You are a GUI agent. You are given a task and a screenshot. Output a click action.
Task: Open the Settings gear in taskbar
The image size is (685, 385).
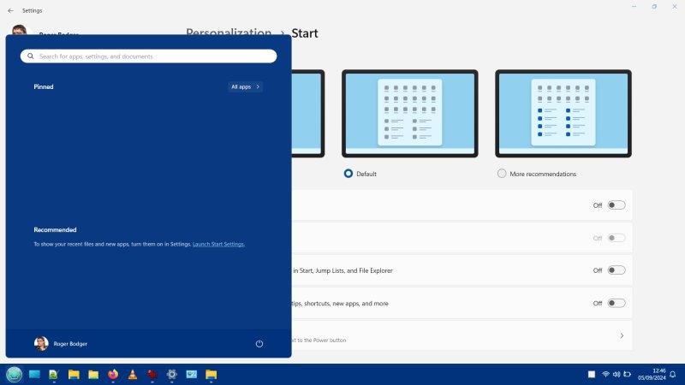[x=172, y=374]
